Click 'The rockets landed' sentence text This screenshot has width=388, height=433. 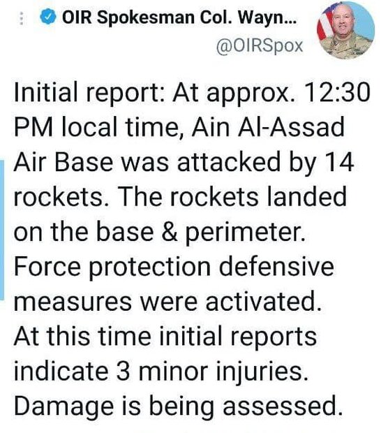pyautogui.click(x=232, y=197)
